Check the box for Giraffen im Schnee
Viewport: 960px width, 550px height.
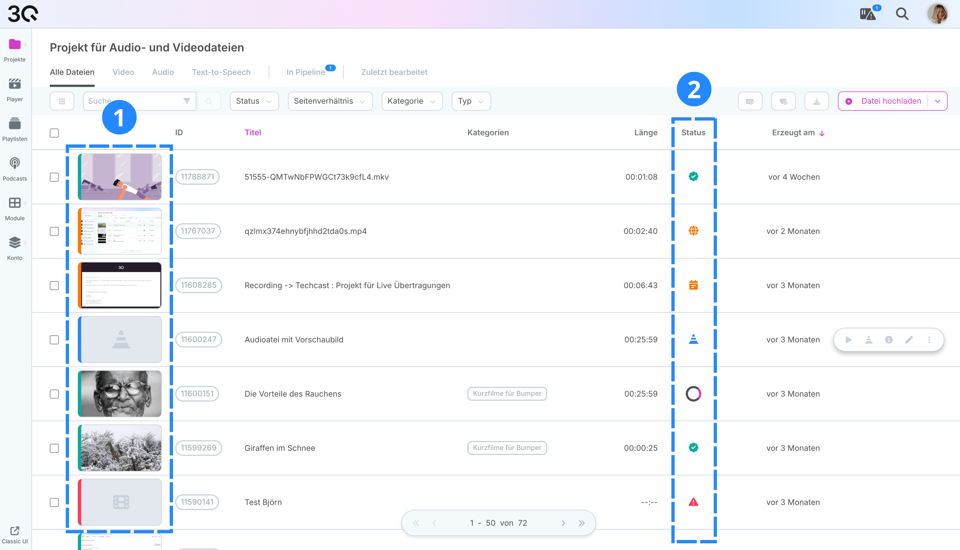(54, 448)
